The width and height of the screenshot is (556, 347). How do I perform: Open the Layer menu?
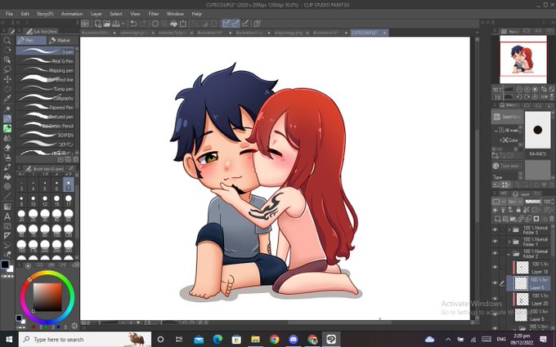tap(96, 14)
